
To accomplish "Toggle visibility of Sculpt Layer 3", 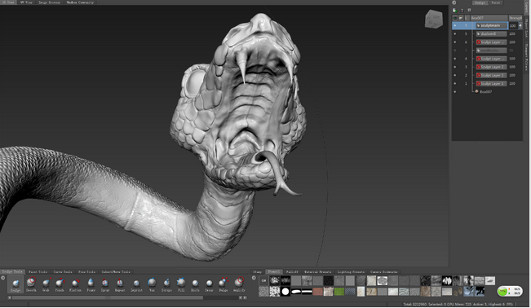I will tap(455, 75).
